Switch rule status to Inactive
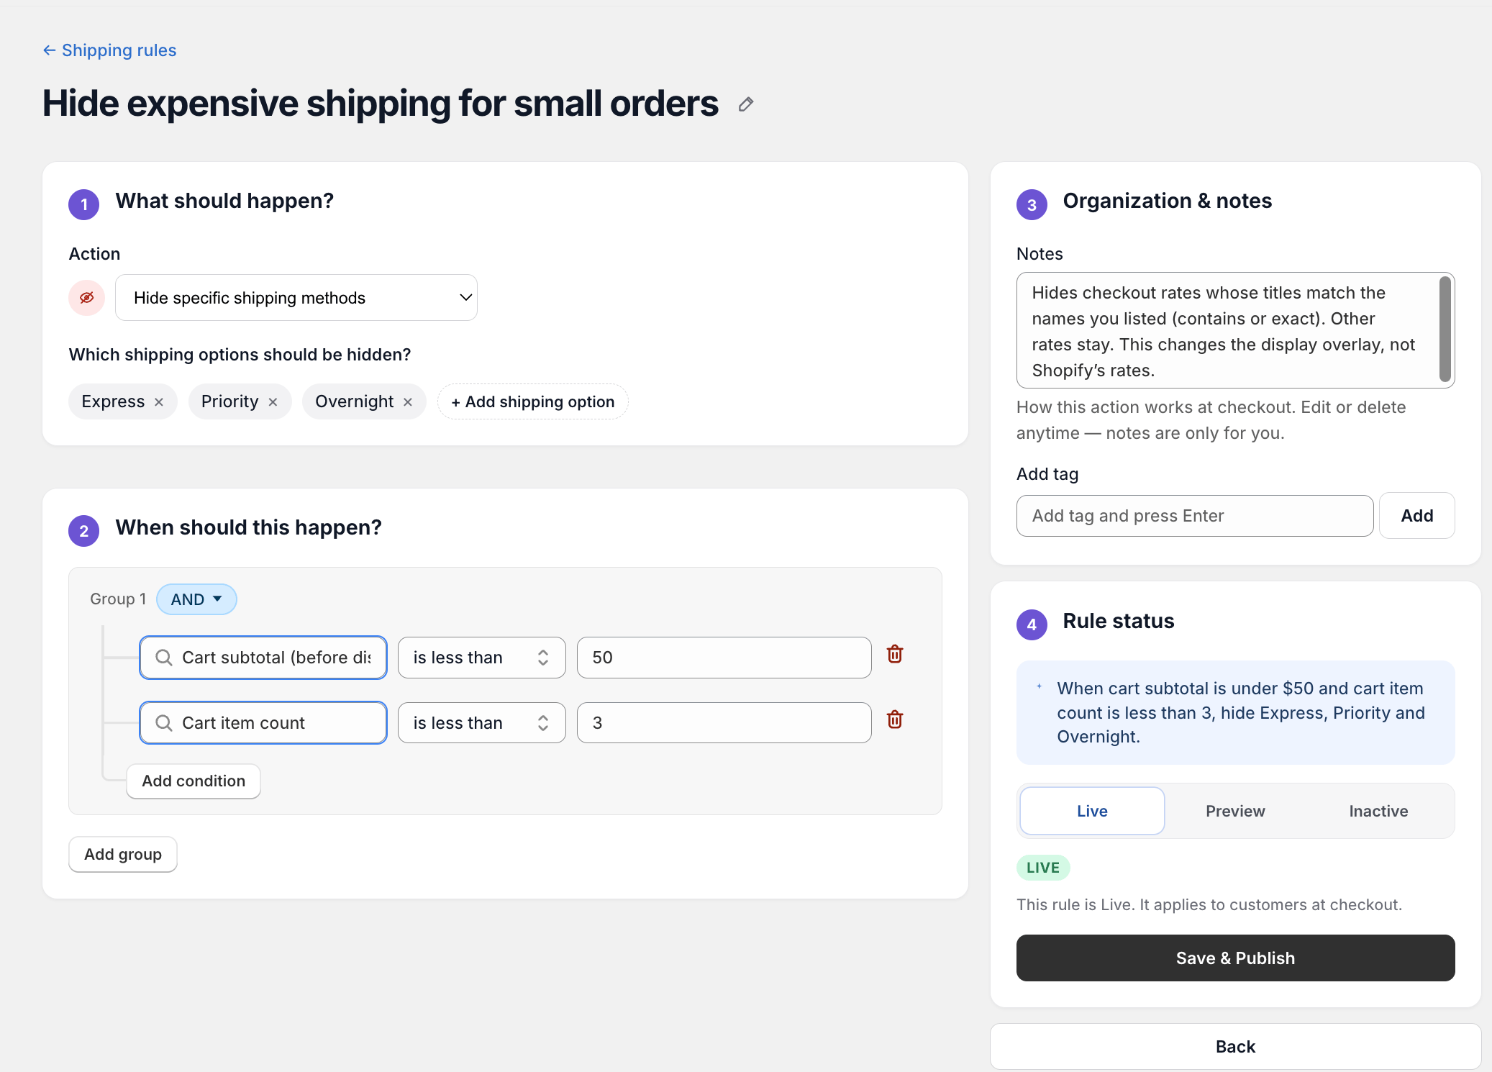 (1378, 811)
